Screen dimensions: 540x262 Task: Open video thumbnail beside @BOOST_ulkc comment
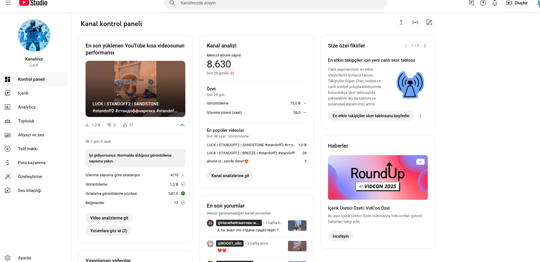coord(297,246)
